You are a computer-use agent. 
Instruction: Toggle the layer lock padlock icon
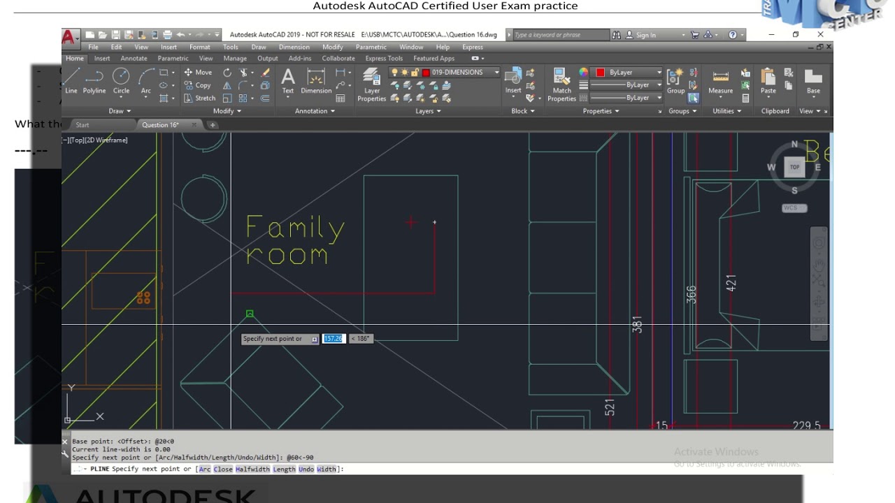(415, 73)
